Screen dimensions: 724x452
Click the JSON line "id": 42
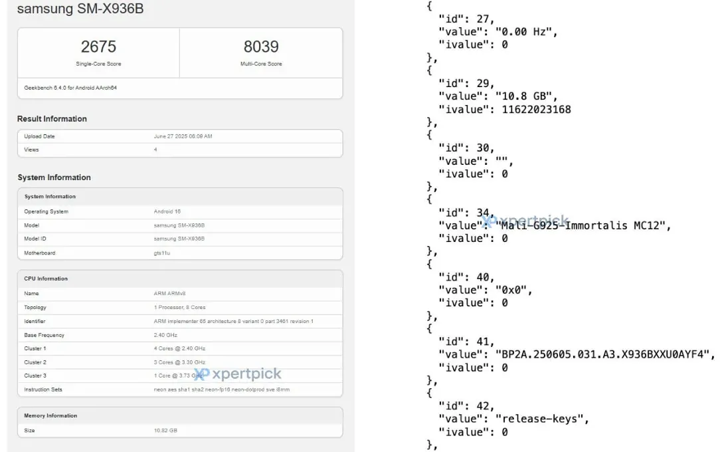pos(466,406)
